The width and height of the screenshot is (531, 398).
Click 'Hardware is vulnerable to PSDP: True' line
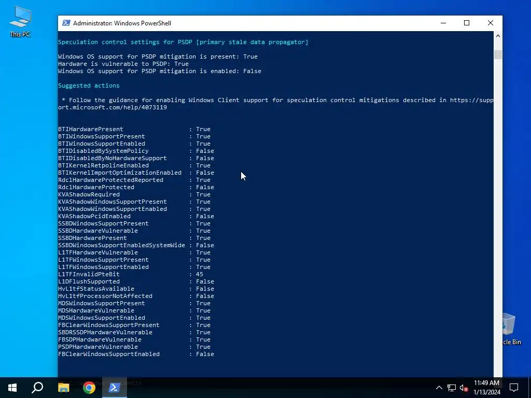point(123,64)
